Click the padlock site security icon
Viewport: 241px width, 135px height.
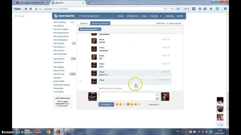coord(36,9)
